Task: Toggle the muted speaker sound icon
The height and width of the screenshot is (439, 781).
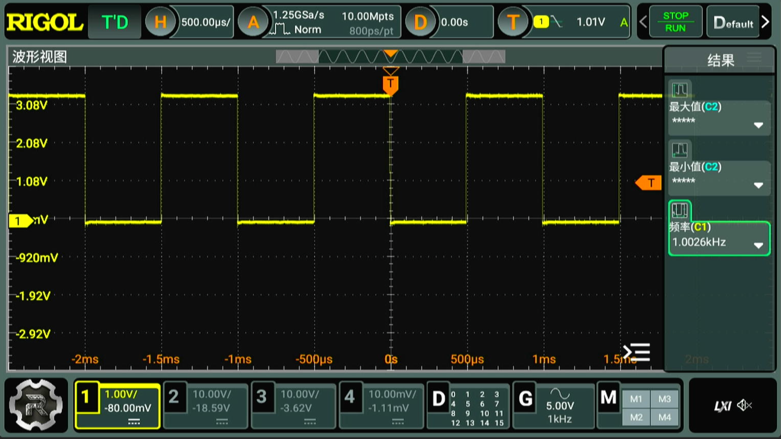Action: coord(744,405)
